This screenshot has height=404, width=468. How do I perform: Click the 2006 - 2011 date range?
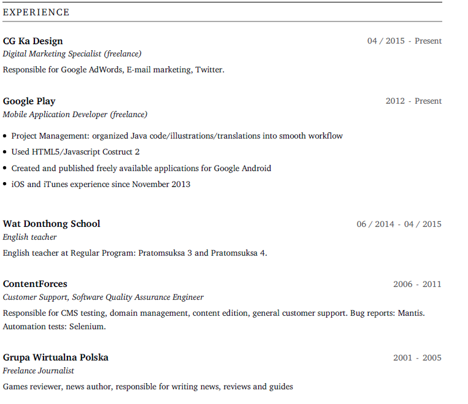[417, 284]
